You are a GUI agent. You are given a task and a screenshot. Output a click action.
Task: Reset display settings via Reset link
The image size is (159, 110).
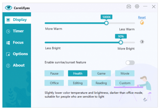pyautogui.click(x=142, y=17)
